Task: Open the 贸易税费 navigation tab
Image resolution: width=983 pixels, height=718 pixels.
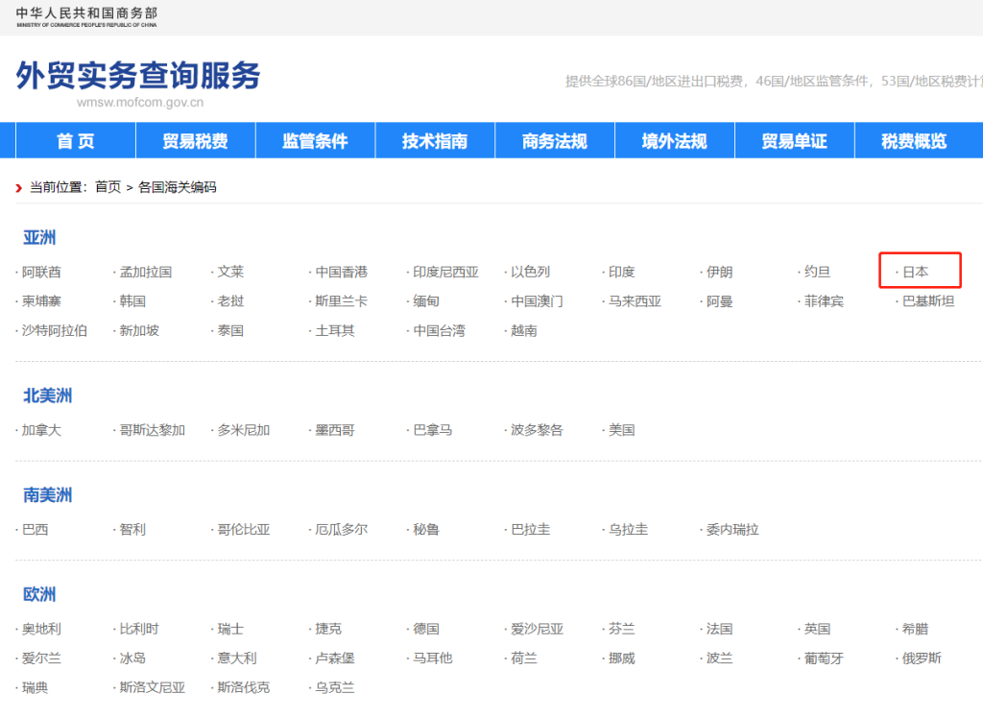Action: pos(196,140)
